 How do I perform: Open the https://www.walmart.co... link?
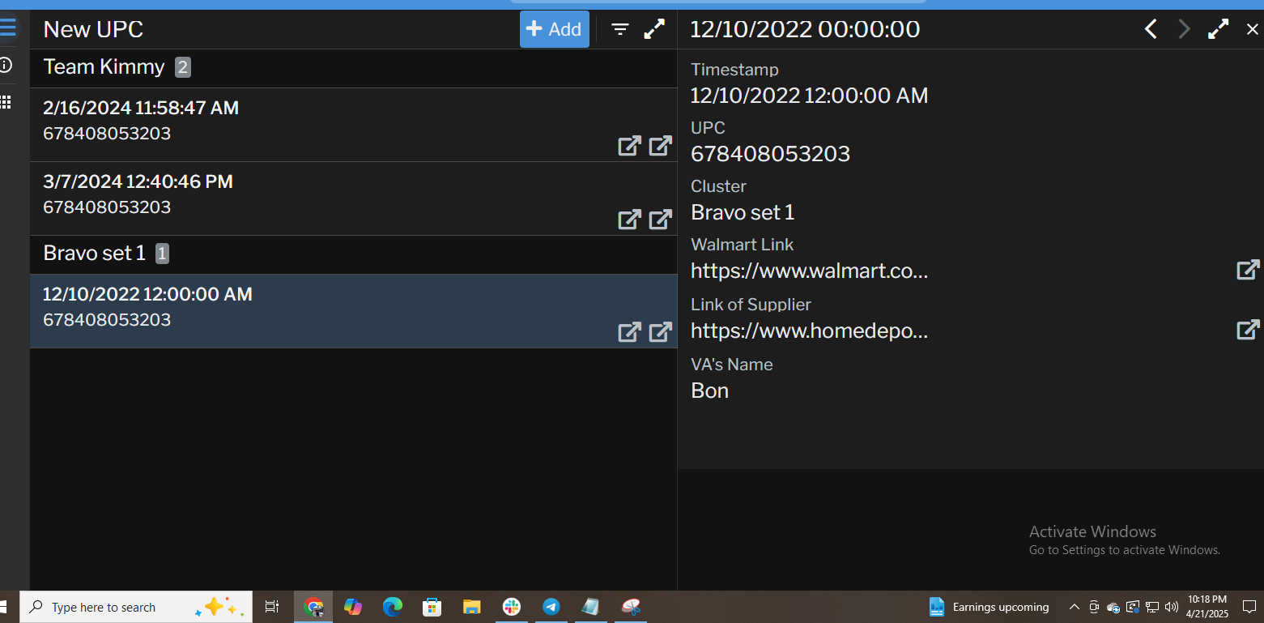point(809,271)
